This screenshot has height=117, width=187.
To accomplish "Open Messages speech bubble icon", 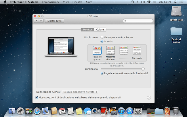I will pos(87,111).
